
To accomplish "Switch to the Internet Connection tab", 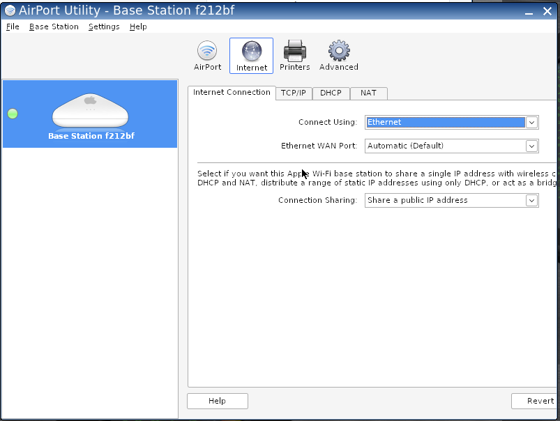I will click(x=232, y=93).
